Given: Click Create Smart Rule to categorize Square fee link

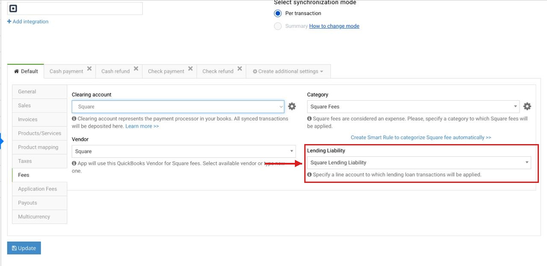Looking at the screenshot, I should coord(421,137).
